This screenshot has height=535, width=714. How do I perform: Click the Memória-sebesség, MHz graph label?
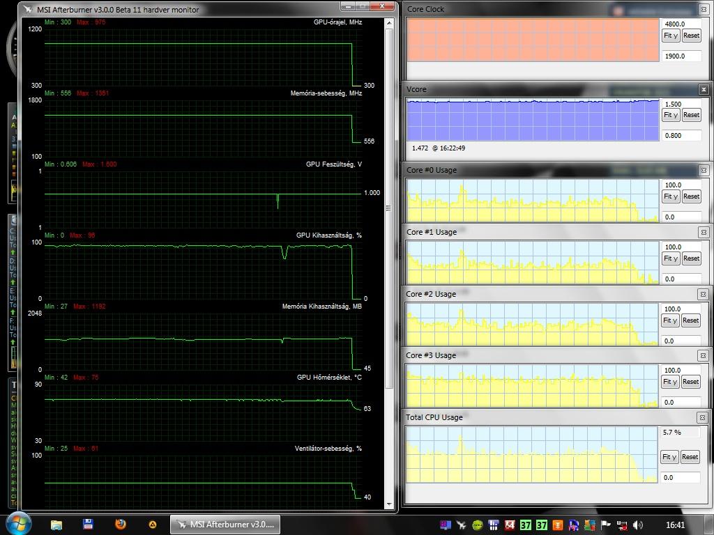(326, 93)
